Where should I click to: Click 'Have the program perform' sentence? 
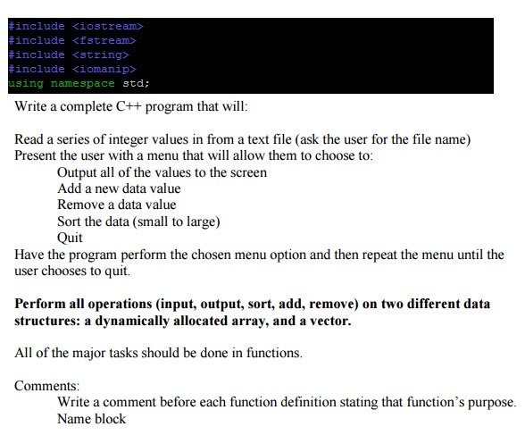259,255
